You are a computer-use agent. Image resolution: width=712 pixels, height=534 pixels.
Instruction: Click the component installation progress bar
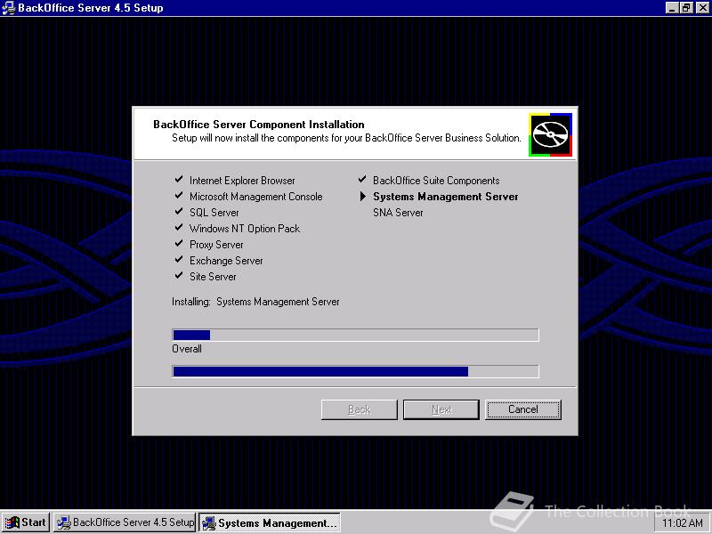tap(355, 335)
